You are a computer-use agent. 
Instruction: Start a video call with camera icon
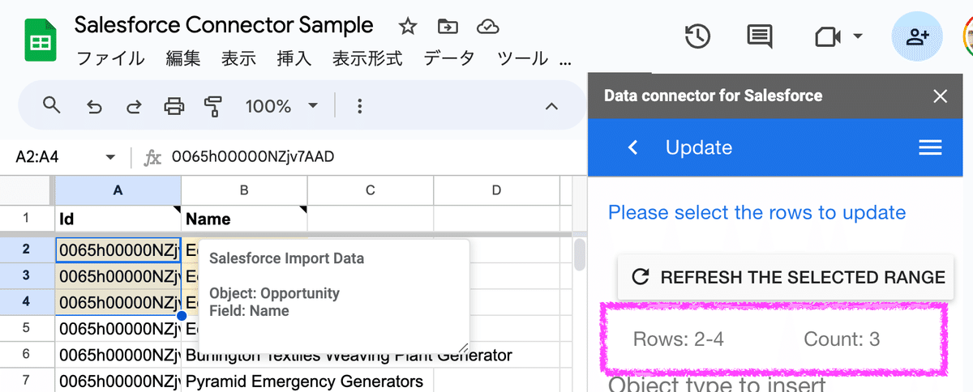coord(826,36)
